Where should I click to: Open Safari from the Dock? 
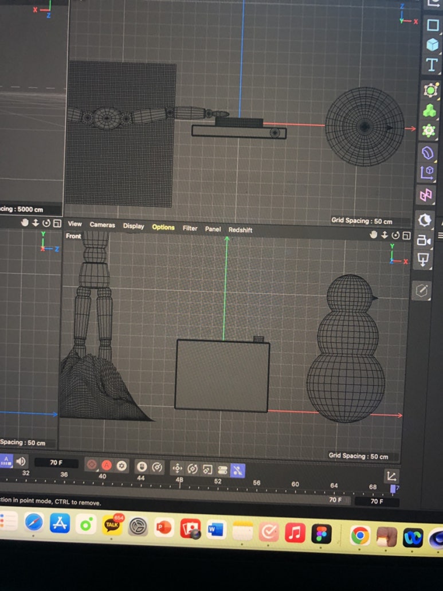[34, 522]
